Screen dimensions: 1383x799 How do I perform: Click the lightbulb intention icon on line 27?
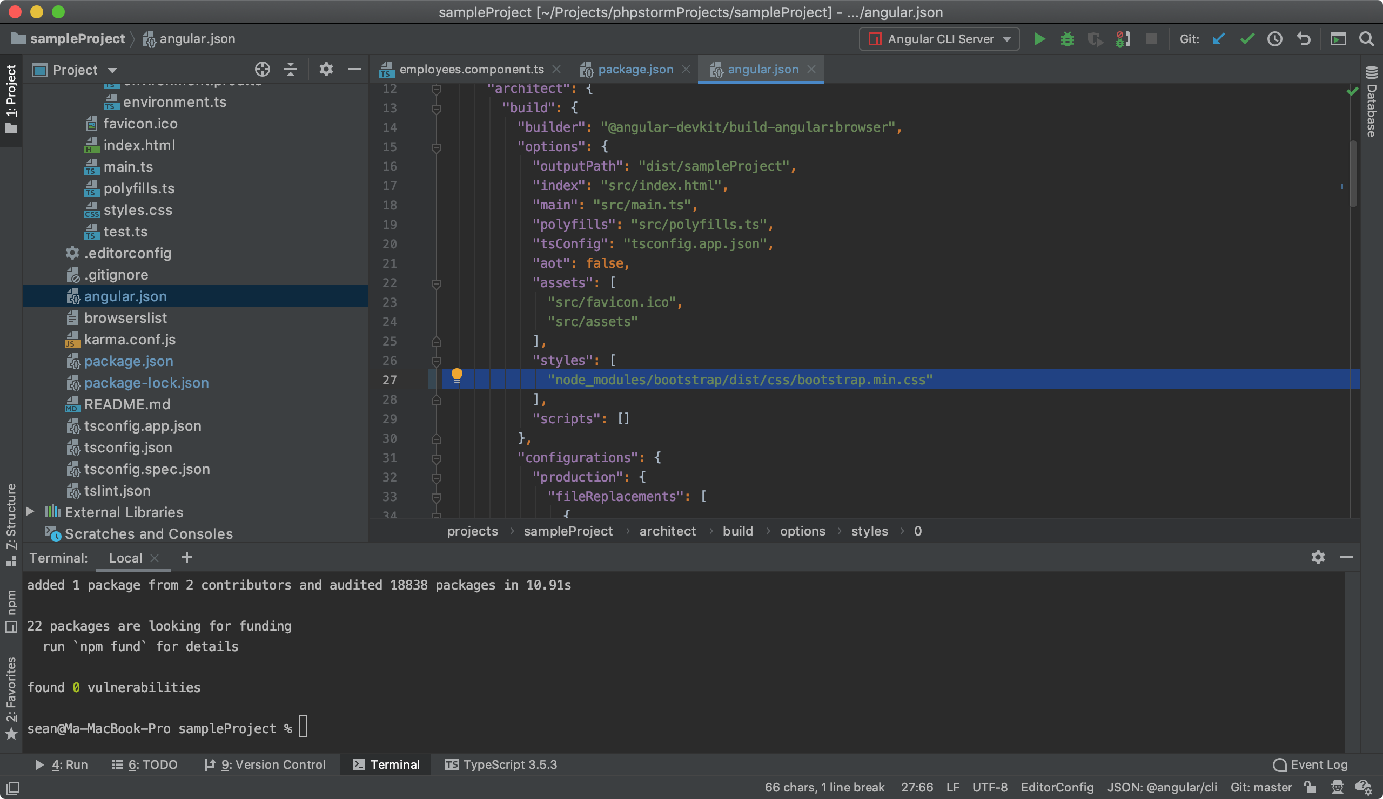tap(457, 375)
